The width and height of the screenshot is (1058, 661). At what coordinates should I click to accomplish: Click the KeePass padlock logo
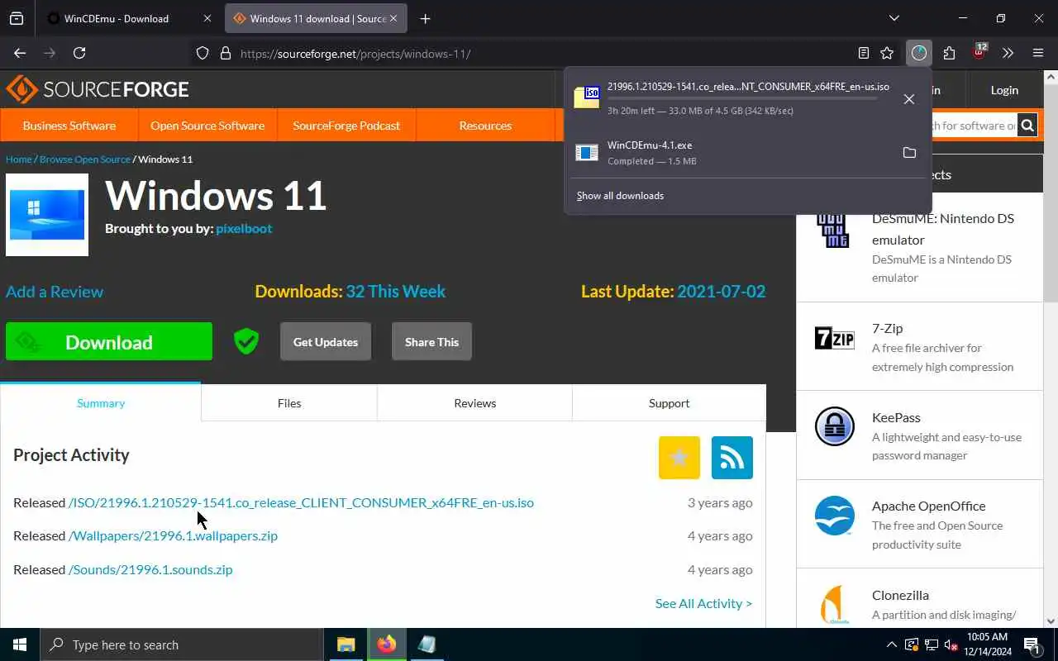pyautogui.click(x=834, y=426)
